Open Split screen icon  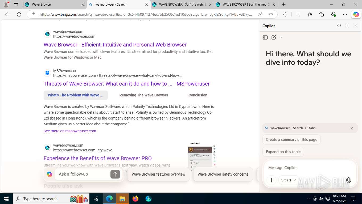pos(298,14)
